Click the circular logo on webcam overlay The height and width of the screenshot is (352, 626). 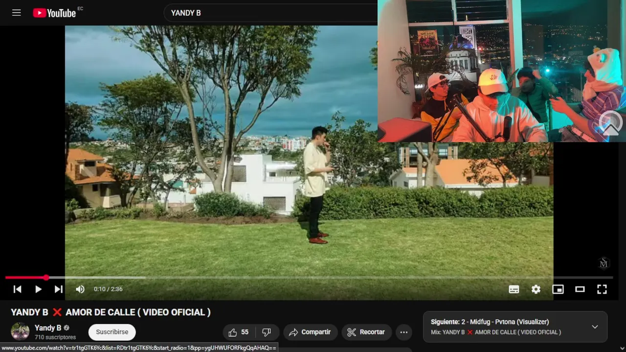click(x=611, y=123)
